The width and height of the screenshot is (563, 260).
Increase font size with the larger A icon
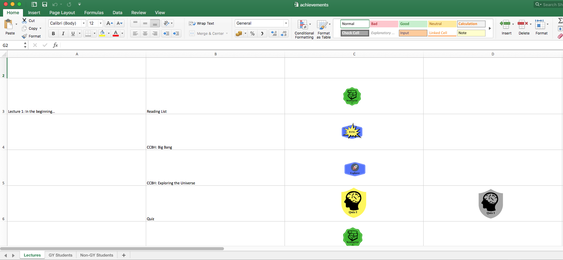pyautogui.click(x=110, y=23)
